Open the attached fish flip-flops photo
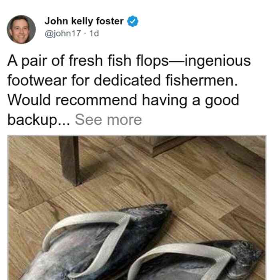This screenshot has height=280, width=280. point(137,208)
